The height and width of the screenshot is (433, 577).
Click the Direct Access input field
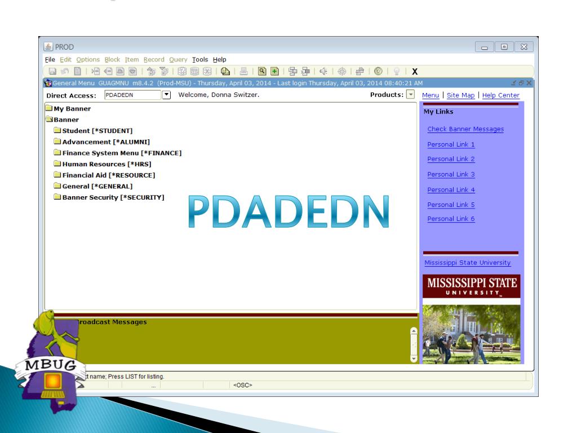pyautogui.click(x=132, y=95)
